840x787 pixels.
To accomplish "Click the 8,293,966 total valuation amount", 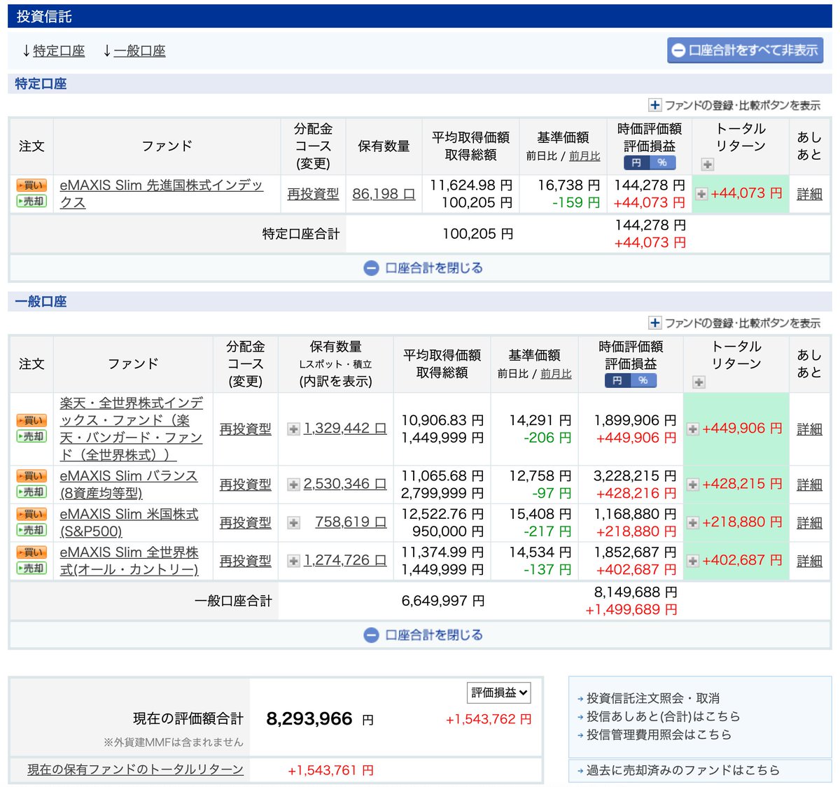I will click(x=309, y=719).
